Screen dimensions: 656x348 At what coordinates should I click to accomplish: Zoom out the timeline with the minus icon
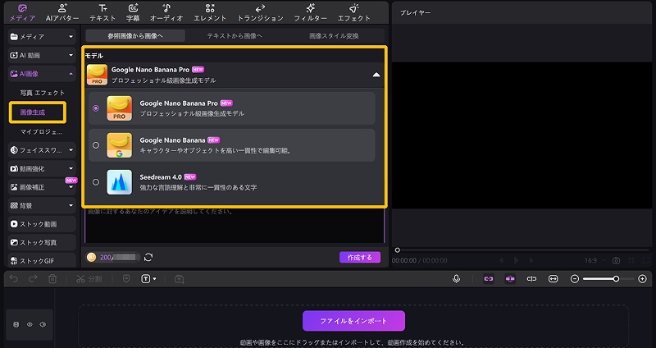point(575,279)
